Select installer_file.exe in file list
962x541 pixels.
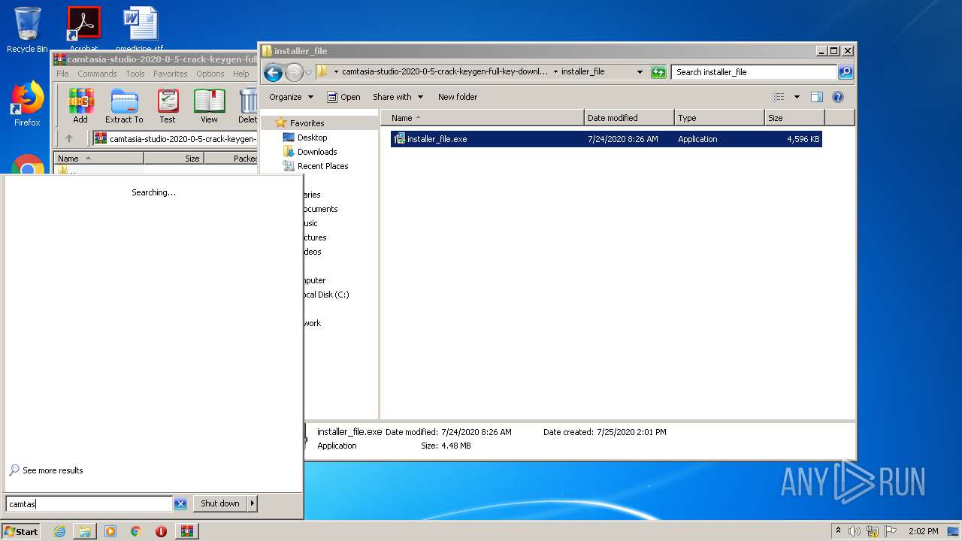tap(606, 139)
